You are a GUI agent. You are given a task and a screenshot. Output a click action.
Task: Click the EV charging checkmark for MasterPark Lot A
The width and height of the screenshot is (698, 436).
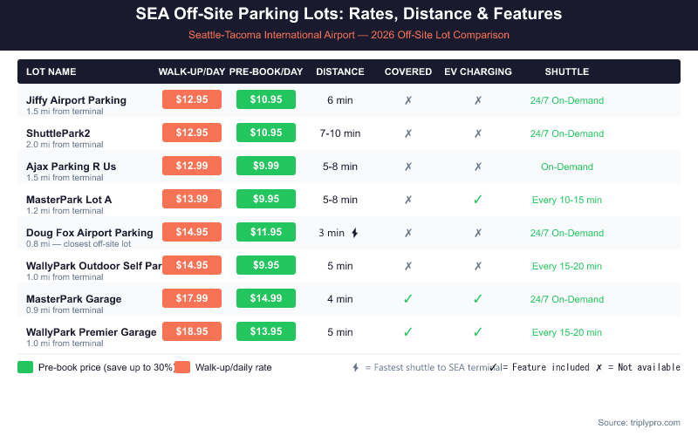[x=478, y=200]
